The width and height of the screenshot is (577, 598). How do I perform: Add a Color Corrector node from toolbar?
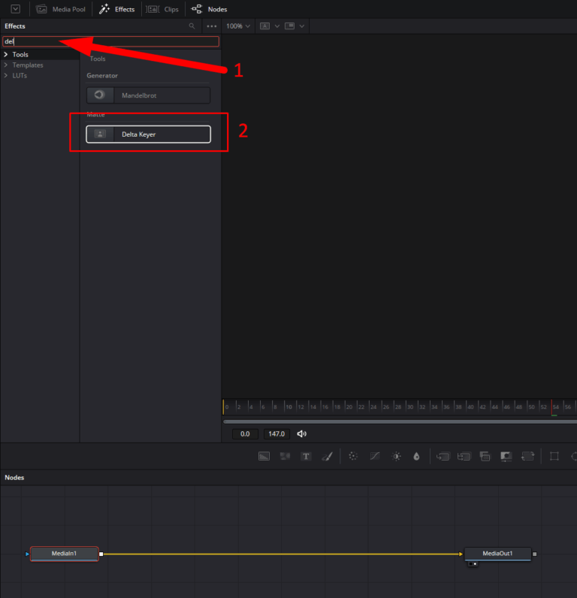point(353,456)
